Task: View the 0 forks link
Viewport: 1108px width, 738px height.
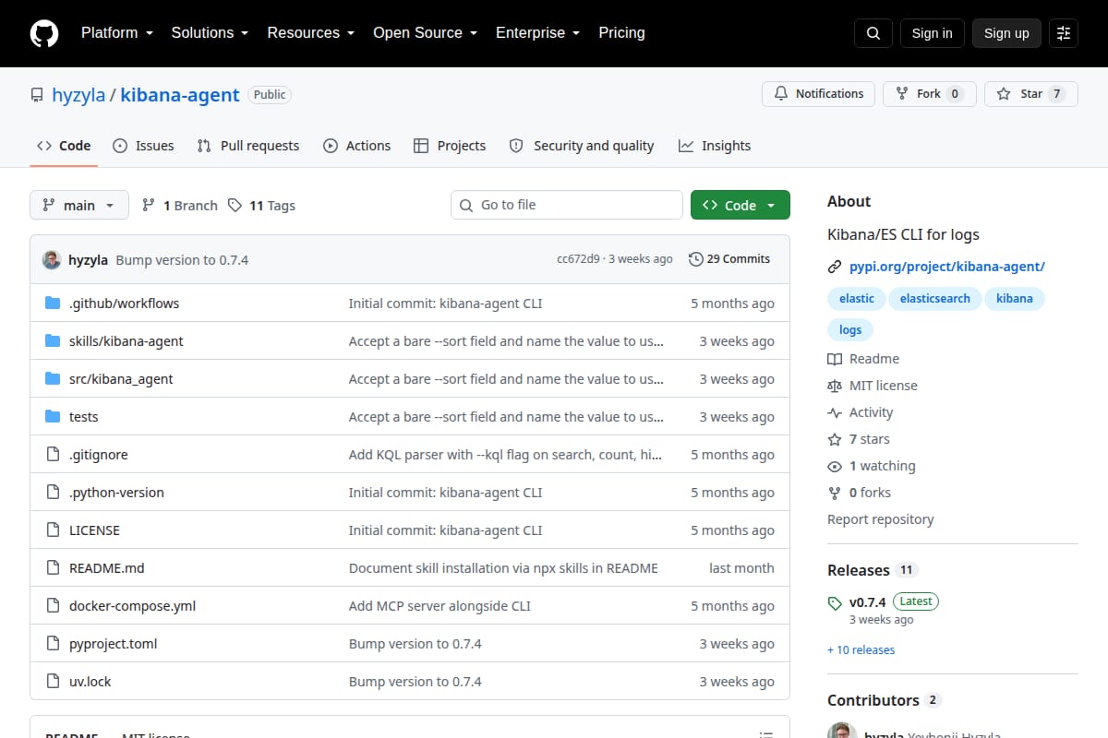Action: 860,493
